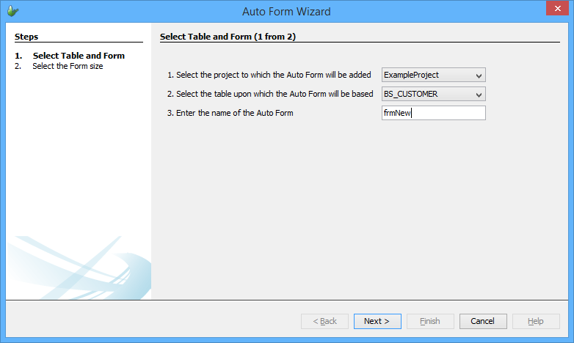The width and height of the screenshot is (574, 343).
Task: Open the ExampleProject project dropdown
Action: tap(433, 75)
